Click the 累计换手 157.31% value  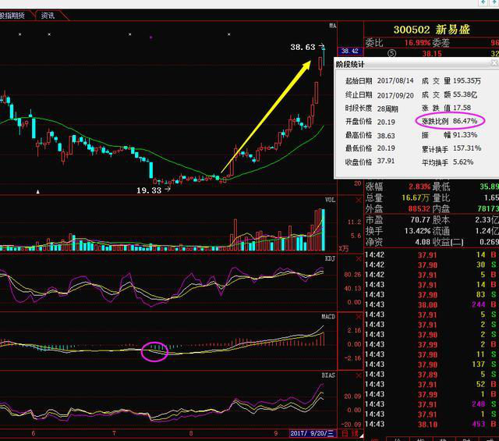click(x=467, y=148)
